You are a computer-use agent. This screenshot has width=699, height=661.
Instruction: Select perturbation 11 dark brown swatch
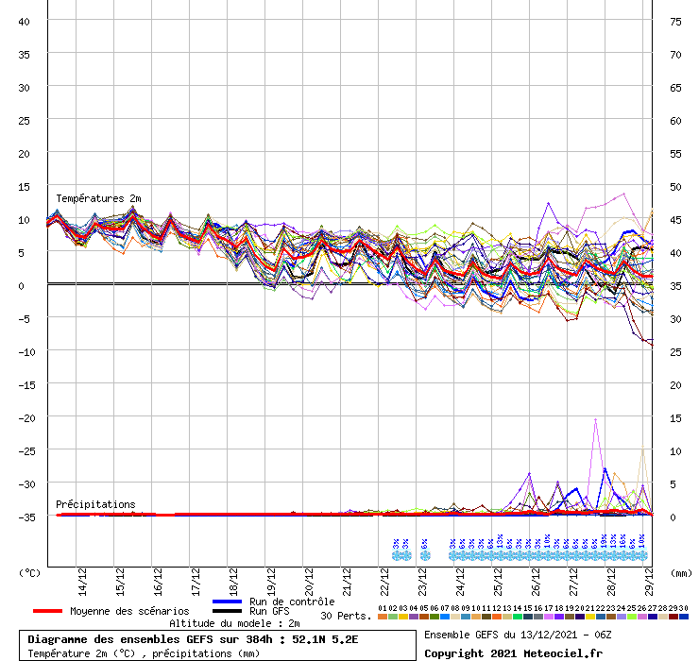pyautogui.click(x=486, y=617)
